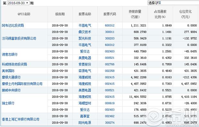The width and height of the screenshot is (199, 127).
Task: Click code 002403 in the 176.4800 row
Action: click(110, 109)
